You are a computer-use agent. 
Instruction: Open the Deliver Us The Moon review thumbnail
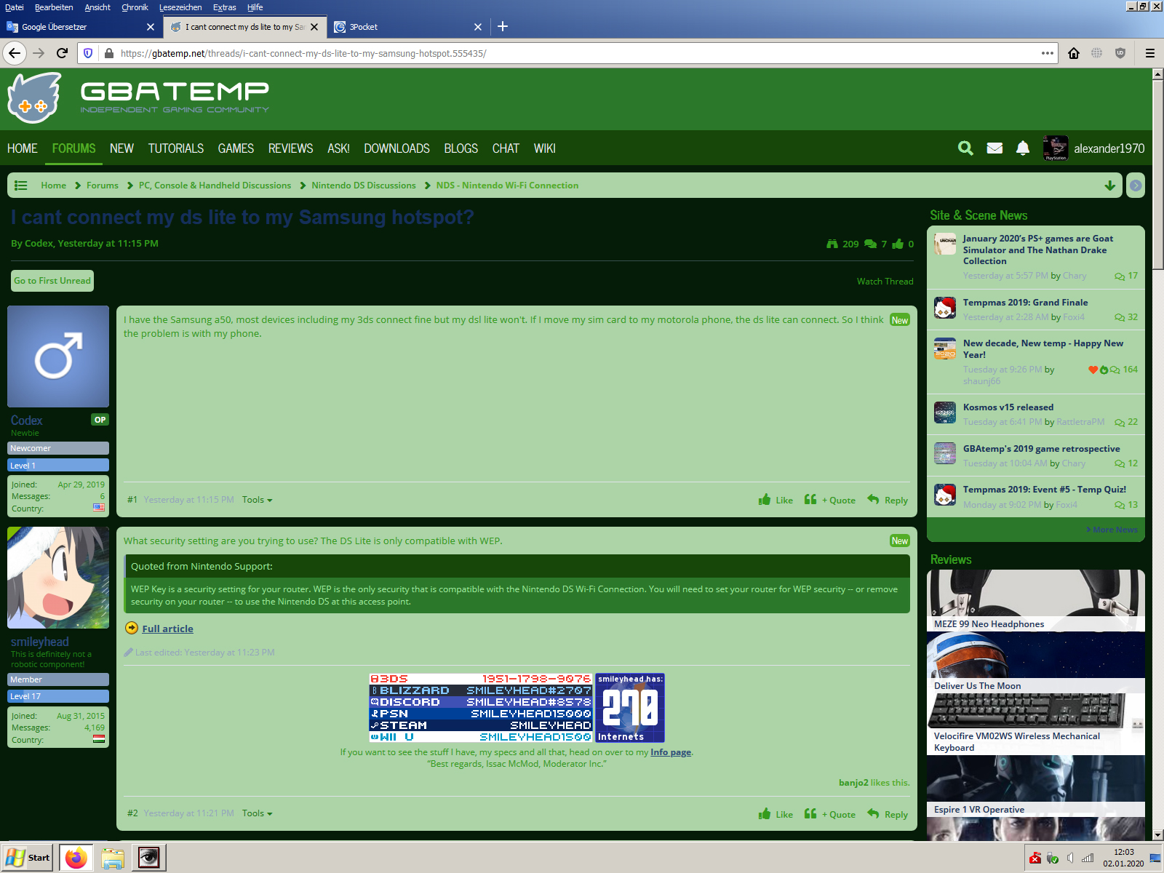[1036, 662]
